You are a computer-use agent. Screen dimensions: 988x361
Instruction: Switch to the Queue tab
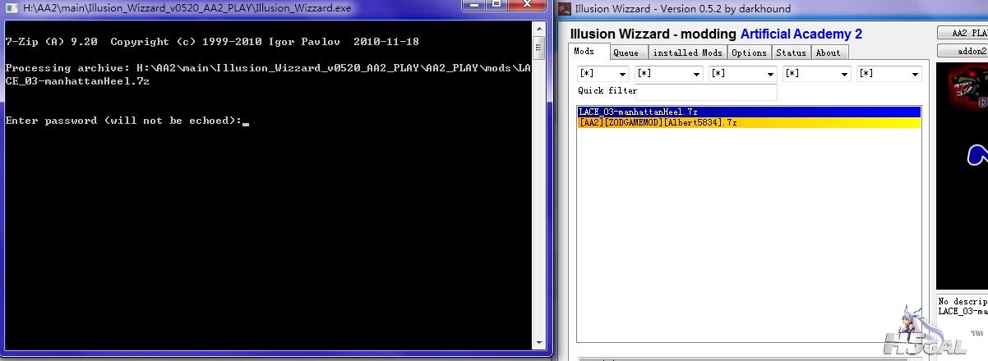628,53
